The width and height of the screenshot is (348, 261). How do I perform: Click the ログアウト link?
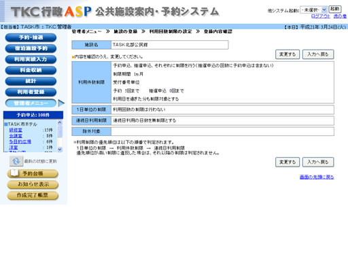(x=321, y=16)
